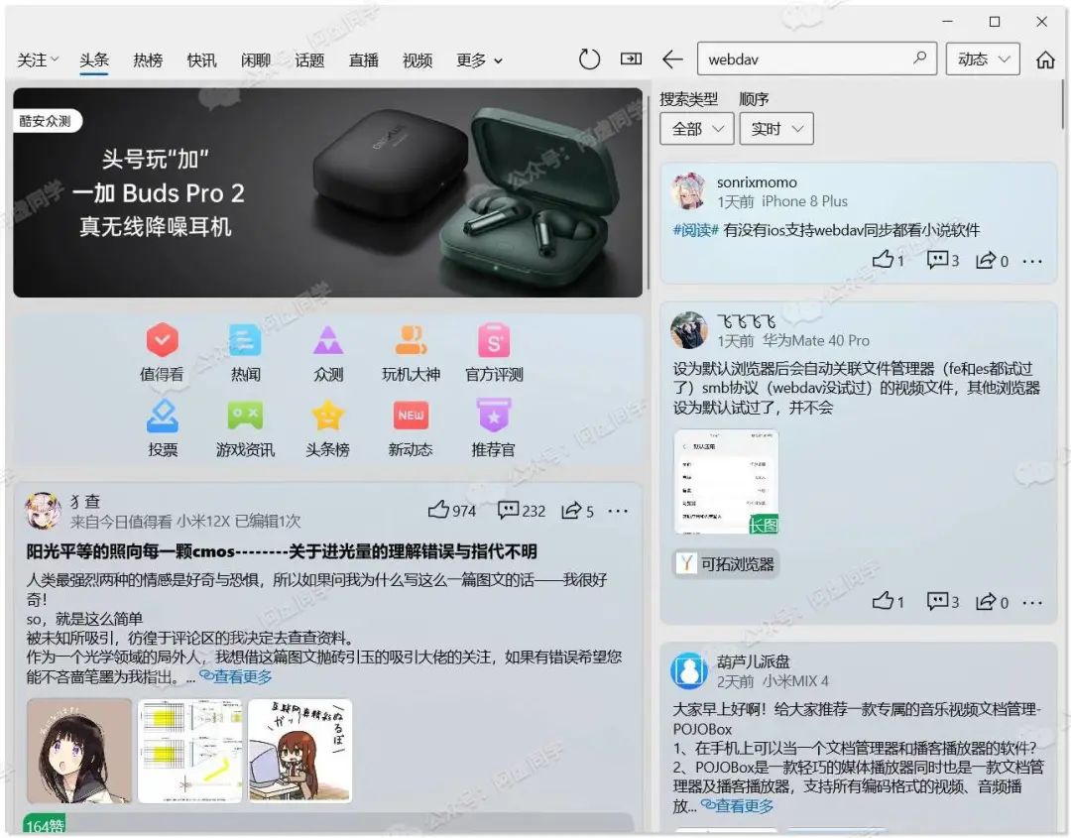1071x838 pixels.
Task: Open comments on post with 232 replies
Action: (522, 510)
